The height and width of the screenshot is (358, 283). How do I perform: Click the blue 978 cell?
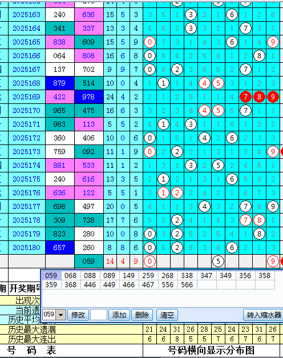coord(89,97)
